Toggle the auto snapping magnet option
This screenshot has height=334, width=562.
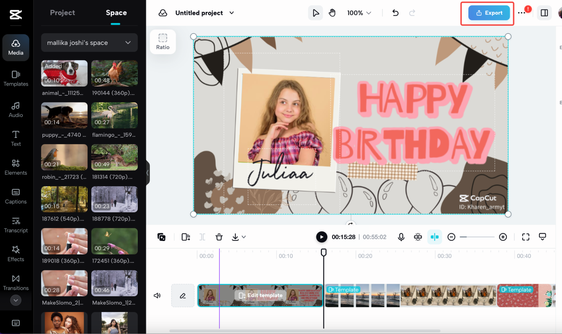point(434,237)
